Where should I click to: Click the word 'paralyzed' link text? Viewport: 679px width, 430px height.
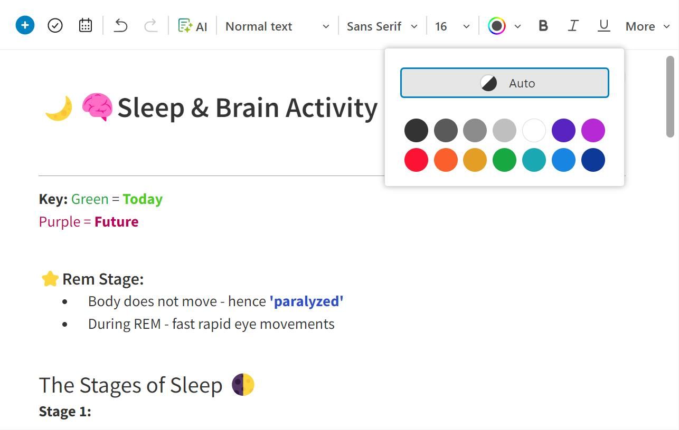(x=306, y=301)
